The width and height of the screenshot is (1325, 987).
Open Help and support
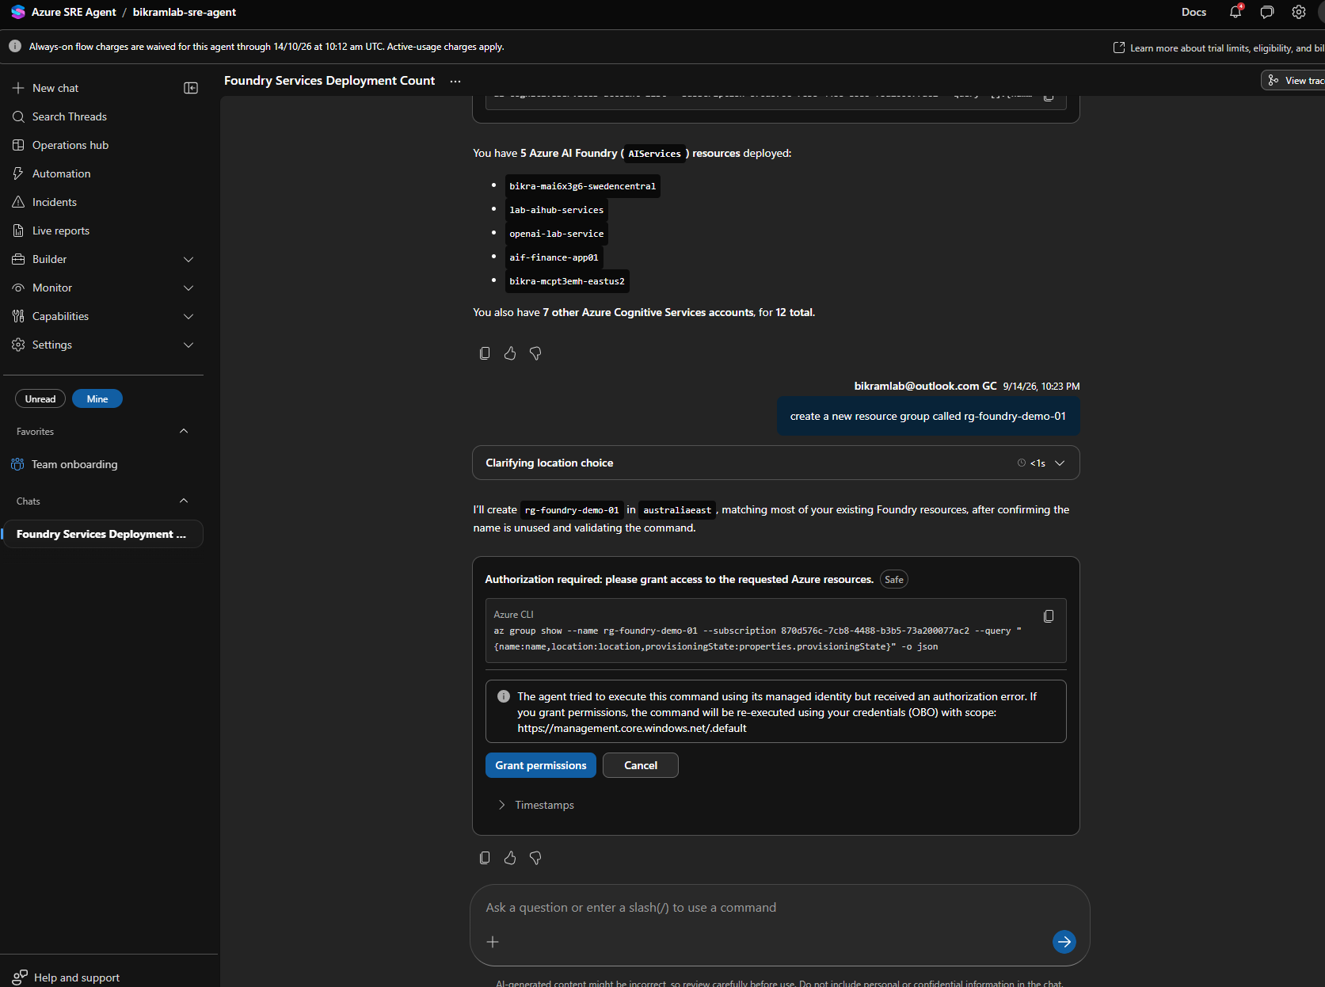point(67,977)
